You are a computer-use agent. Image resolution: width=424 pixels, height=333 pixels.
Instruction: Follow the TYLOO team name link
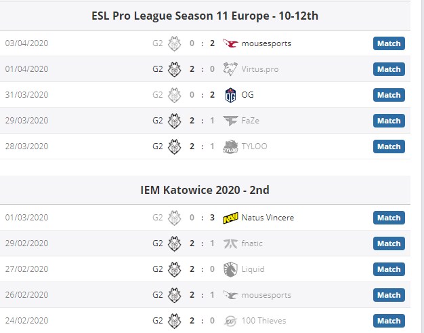point(255,146)
